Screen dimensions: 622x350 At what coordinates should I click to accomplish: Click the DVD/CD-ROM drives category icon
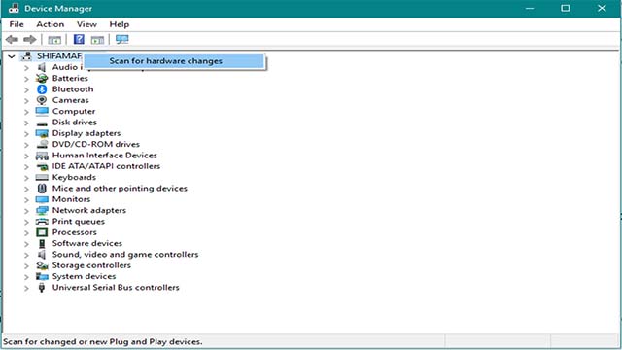point(42,145)
